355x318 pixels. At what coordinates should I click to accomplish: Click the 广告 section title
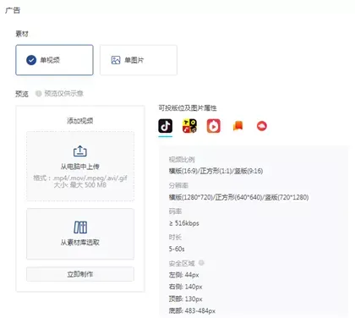(x=13, y=10)
